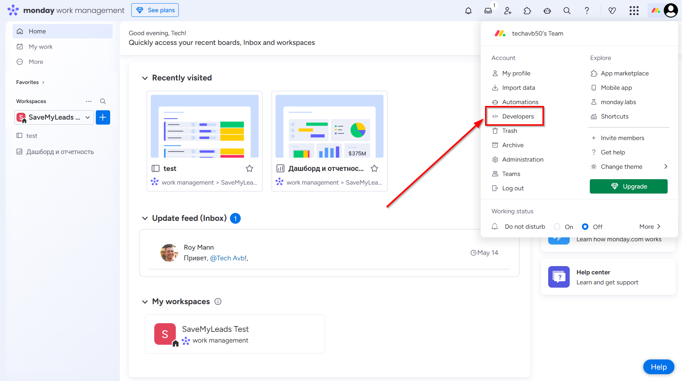Turn on Do not disturb

coord(557,227)
